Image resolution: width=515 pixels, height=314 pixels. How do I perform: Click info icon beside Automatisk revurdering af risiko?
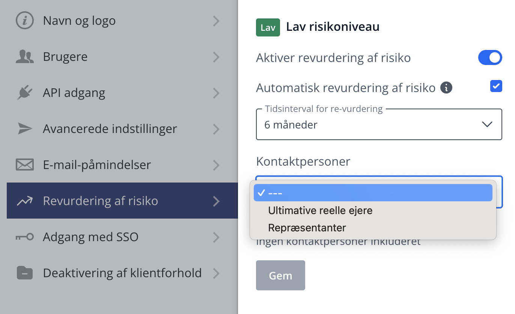pos(446,88)
